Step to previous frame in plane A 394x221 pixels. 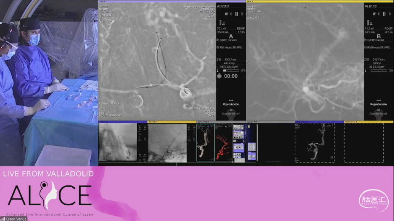(x=231, y=14)
